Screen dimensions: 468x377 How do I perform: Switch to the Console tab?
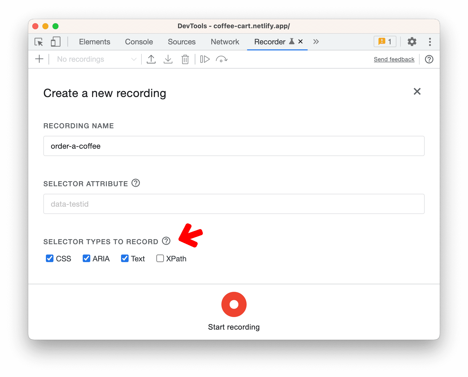(139, 42)
